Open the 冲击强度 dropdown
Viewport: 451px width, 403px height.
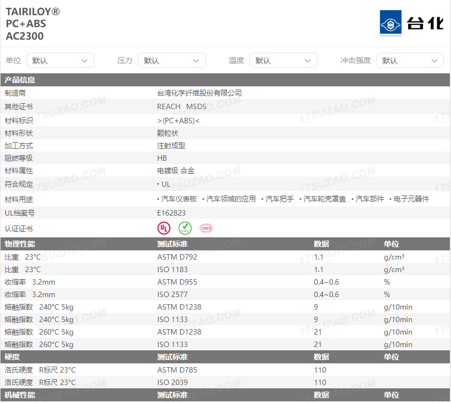410,60
